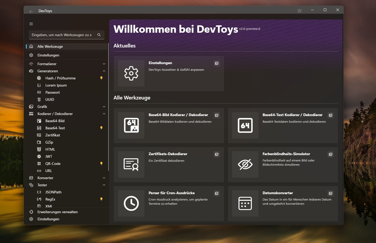Click the search magnifier icon
Viewport: 376px width, 243px height.
(x=99, y=35)
